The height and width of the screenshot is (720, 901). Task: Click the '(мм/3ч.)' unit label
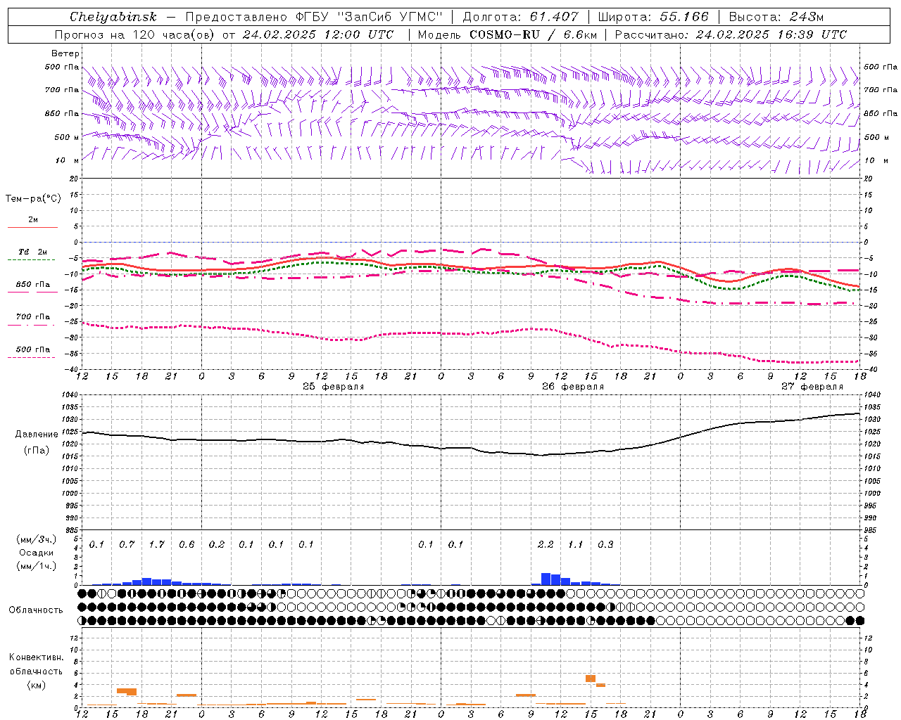tap(37, 539)
